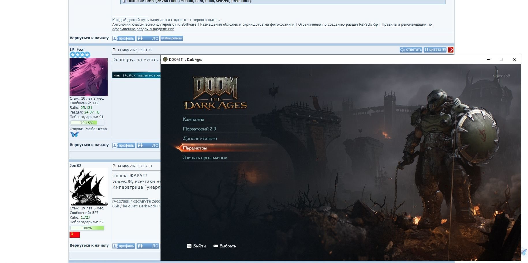Click the DOOM app icon in title bar
Screen dimensions: 528x263
pyautogui.click(x=165, y=60)
